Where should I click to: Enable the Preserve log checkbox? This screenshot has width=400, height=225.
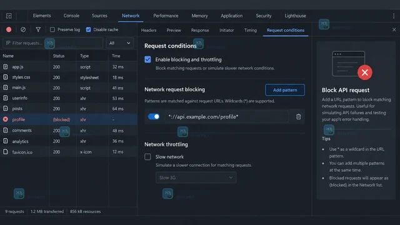coord(52,29)
